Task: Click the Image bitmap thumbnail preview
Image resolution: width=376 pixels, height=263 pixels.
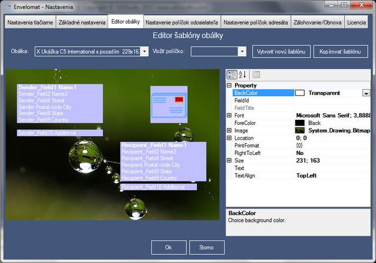Action: (x=300, y=130)
